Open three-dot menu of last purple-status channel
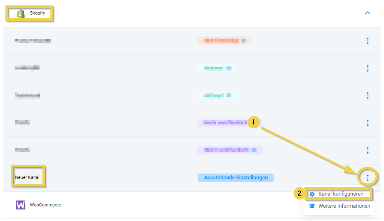 pos(367,150)
